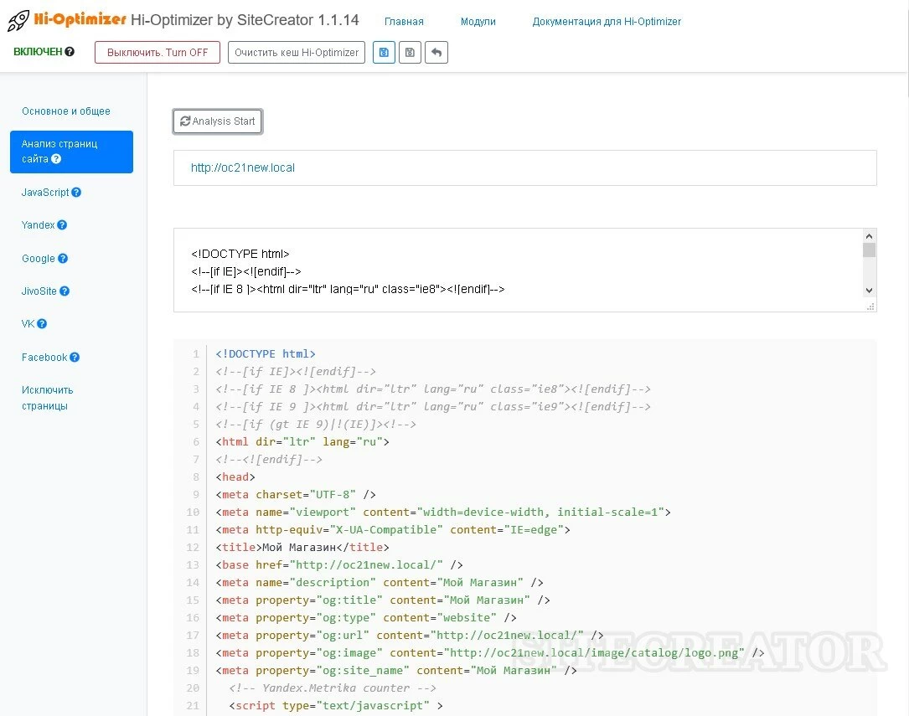Image resolution: width=909 pixels, height=716 pixels.
Task: Open help icon beside Facebook
Action: (75, 358)
